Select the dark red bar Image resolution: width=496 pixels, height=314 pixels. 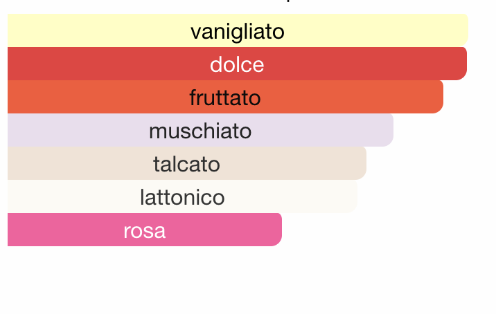point(237,64)
